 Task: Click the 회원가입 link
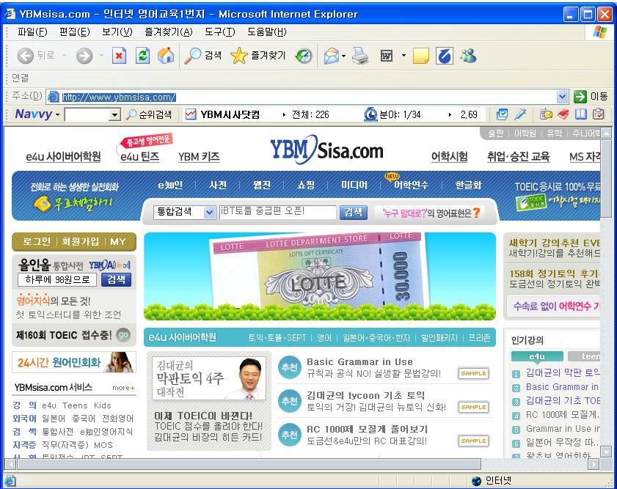(80, 241)
